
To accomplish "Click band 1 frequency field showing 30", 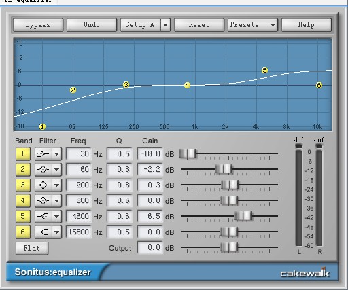I will click(79, 154).
